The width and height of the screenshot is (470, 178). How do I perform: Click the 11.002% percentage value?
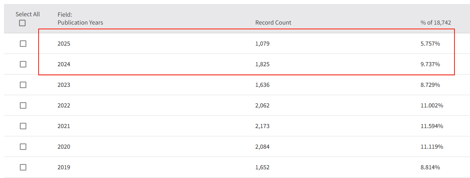point(432,105)
